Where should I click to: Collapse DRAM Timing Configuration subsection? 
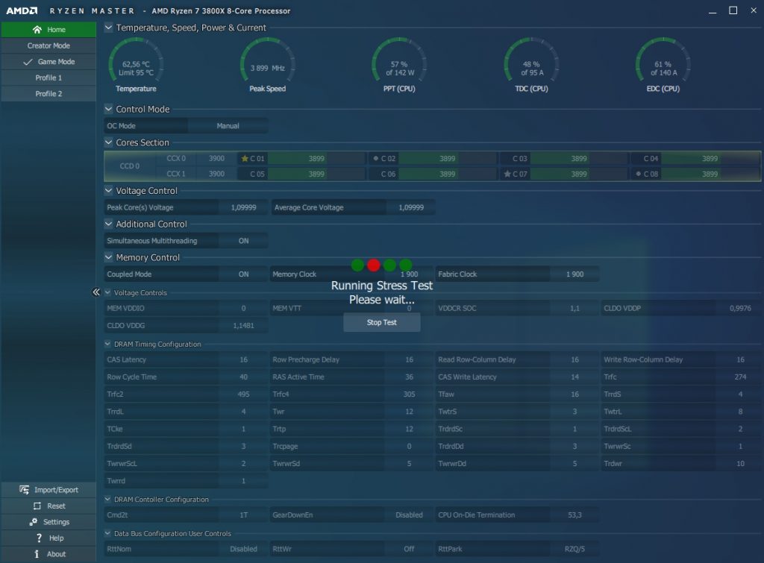pyautogui.click(x=107, y=344)
